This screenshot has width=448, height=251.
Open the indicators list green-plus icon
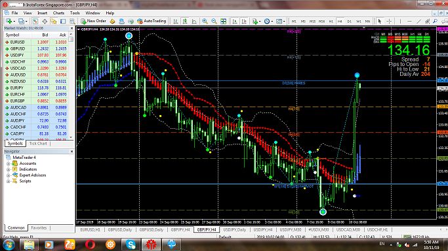pos(255,21)
